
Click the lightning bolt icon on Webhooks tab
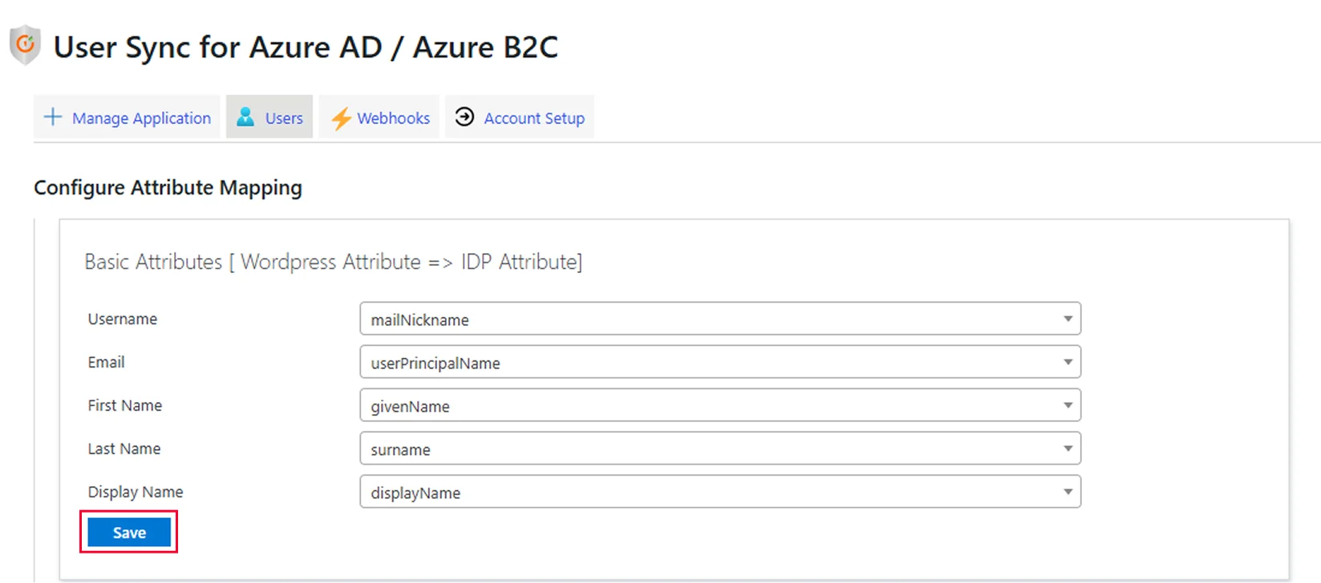tap(341, 119)
